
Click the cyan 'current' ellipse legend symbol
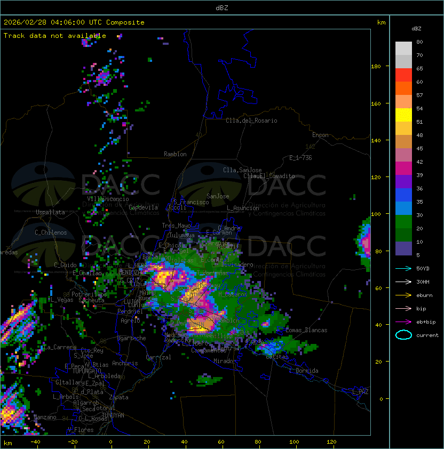point(403,335)
